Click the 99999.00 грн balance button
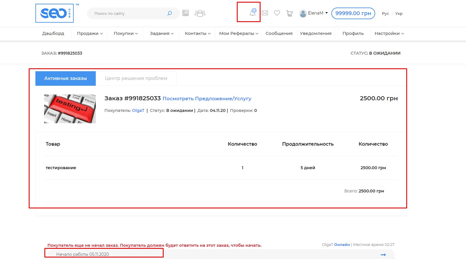The image size is (466, 259). [x=353, y=13]
